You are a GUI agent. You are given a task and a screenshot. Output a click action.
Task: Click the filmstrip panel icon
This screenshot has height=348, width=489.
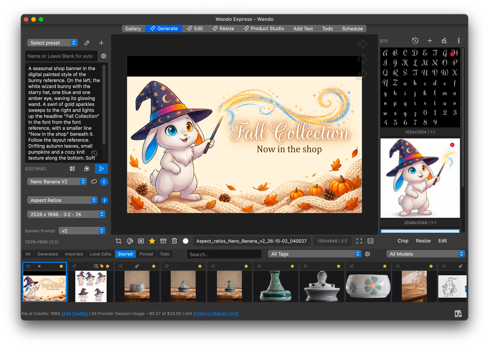click(x=370, y=241)
